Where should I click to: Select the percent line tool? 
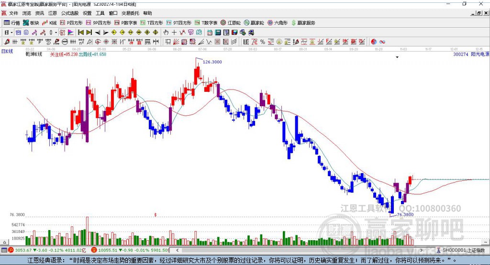click(x=263, y=42)
